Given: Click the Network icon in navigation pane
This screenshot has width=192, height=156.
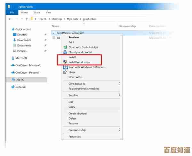Looking at the screenshot, I should point(13,87).
